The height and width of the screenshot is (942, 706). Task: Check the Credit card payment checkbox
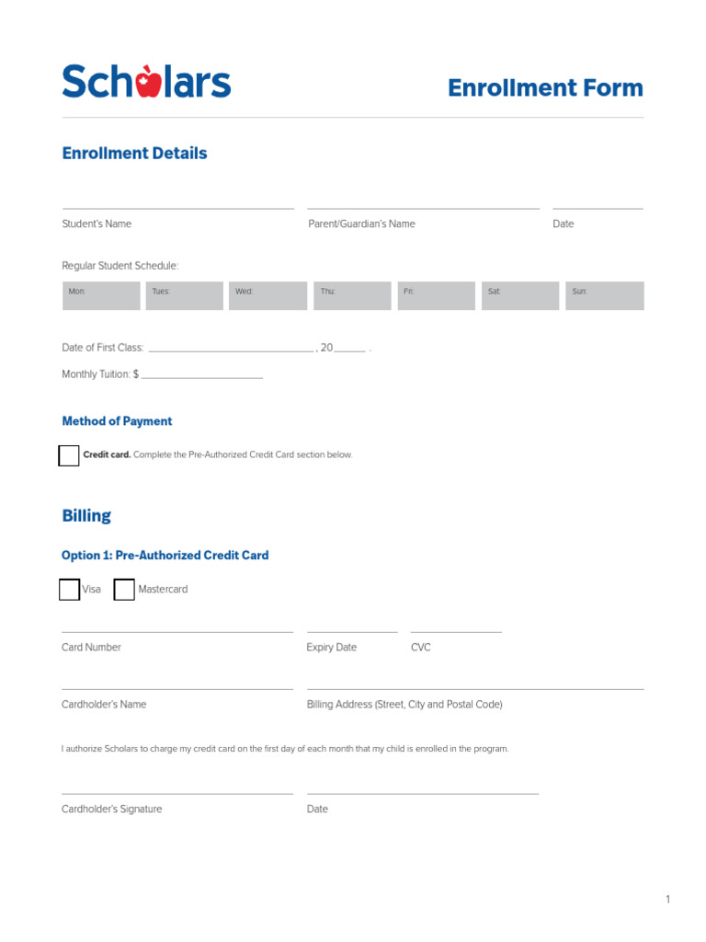tap(68, 455)
